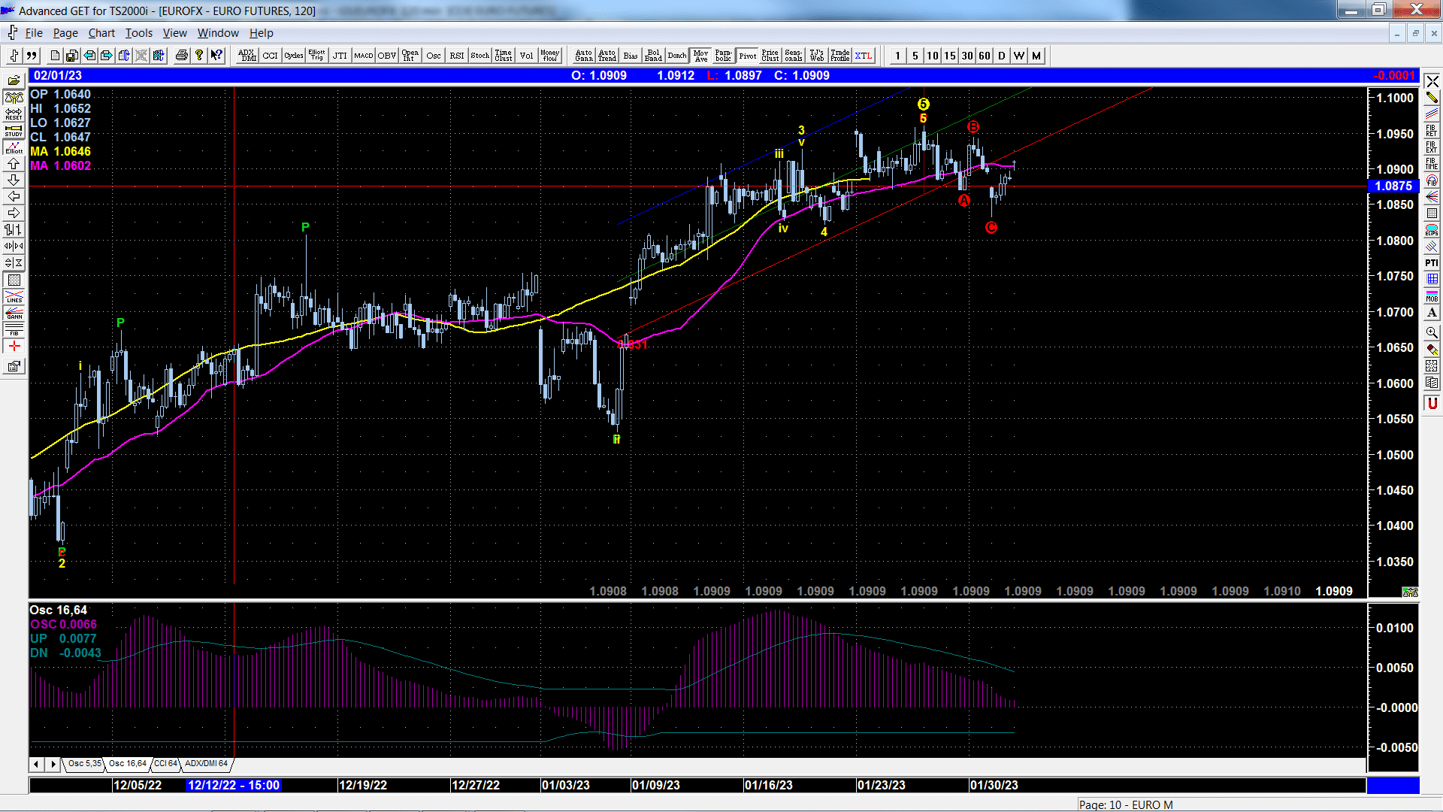The width and height of the screenshot is (1443, 812).
Task: Click the up arrow expand-chart icon
Action: (x=14, y=164)
